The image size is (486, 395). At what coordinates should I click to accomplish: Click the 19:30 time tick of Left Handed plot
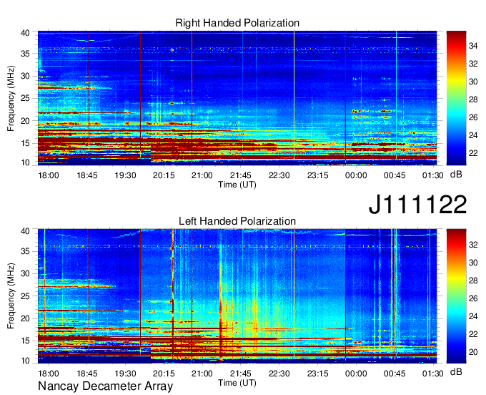click(x=126, y=374)
